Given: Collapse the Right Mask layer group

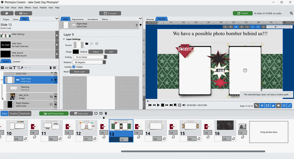Looking at the screenshot, I should coord(2,80).
